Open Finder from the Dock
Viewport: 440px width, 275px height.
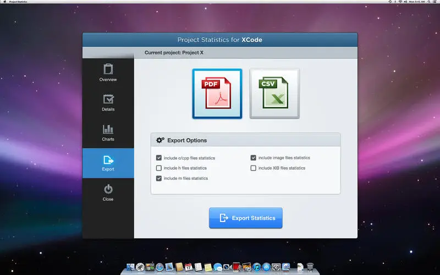click(130, 267)
